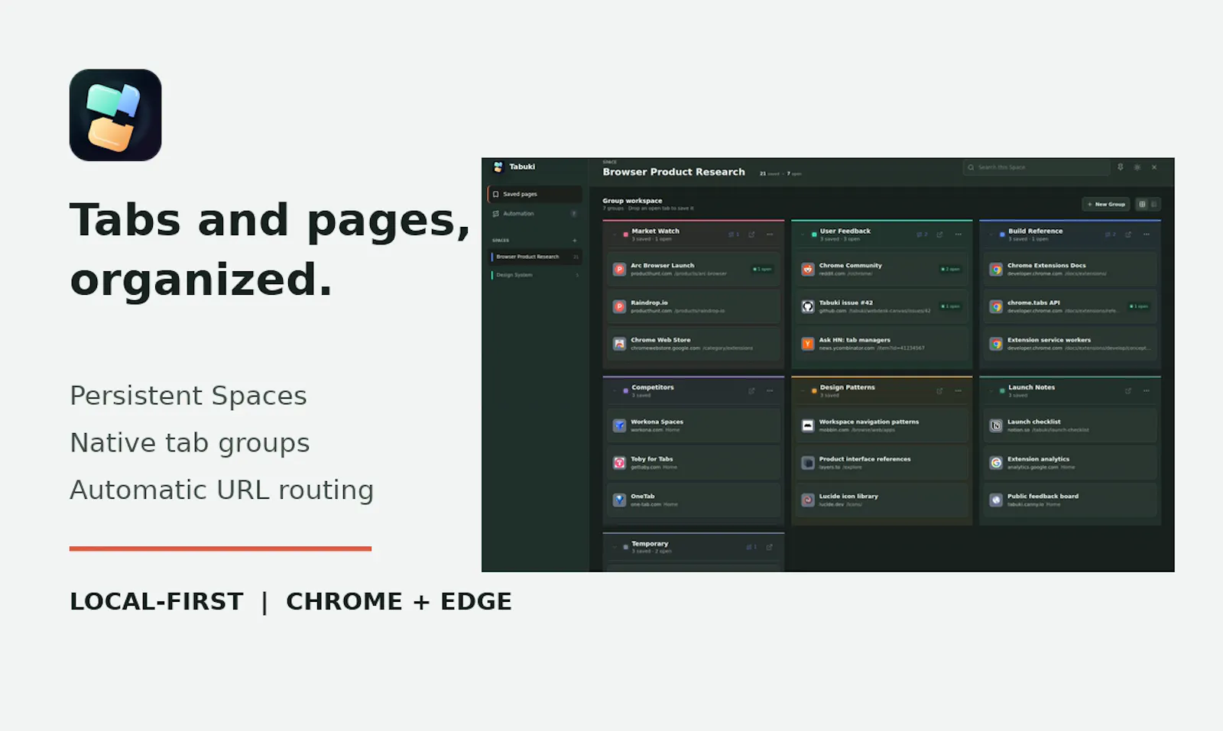Select the Design System space
The height and width of the screenshot is (731, 1223).
click(x=535, y=275)
